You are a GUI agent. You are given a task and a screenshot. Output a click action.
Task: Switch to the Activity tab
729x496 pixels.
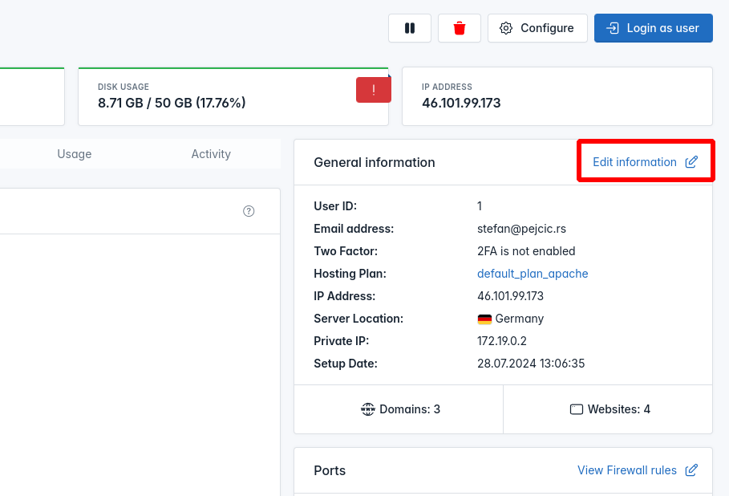211,154
